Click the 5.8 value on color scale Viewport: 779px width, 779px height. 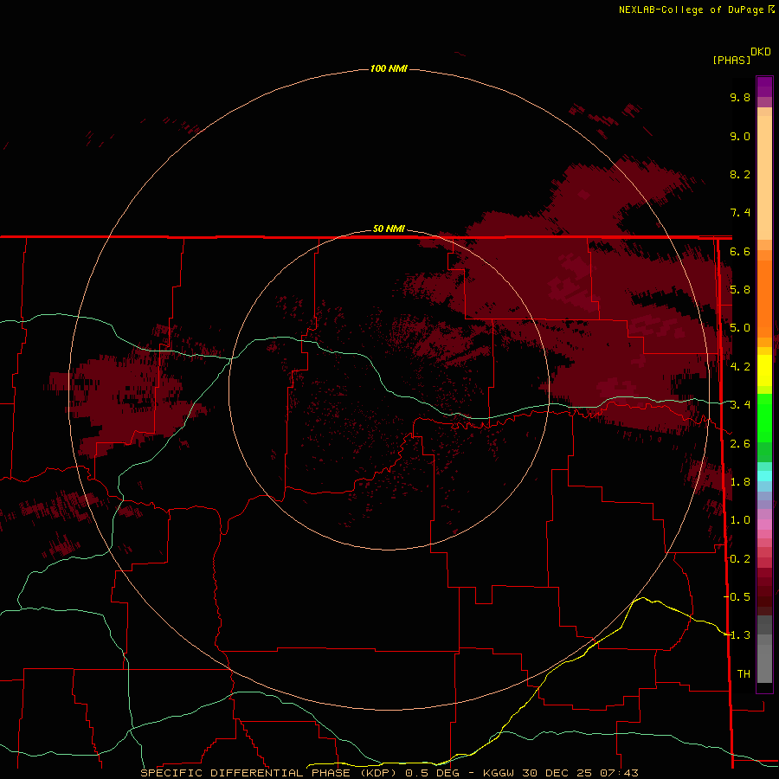pos(740,289)
